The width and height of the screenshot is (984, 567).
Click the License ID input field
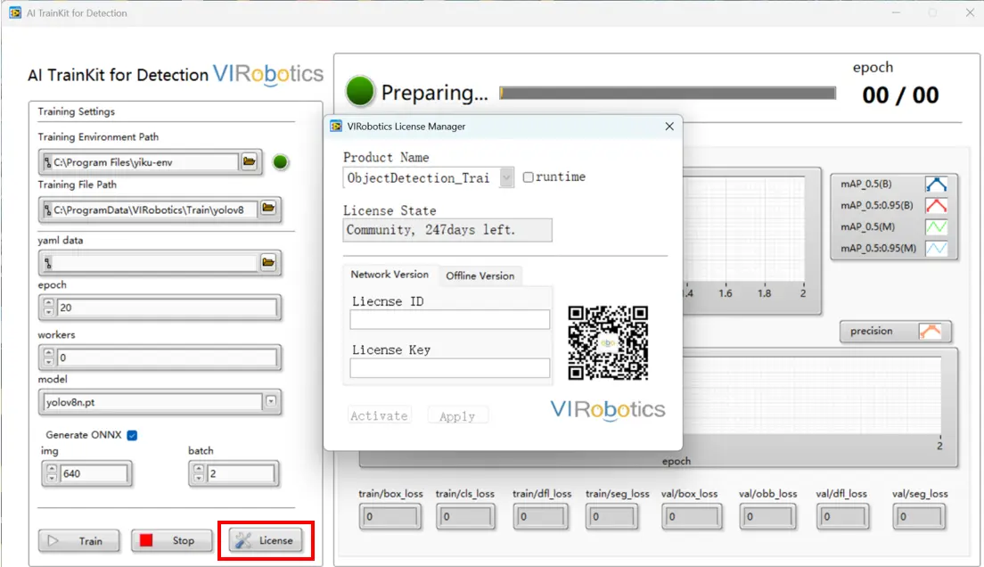click(x=449, y=320)
